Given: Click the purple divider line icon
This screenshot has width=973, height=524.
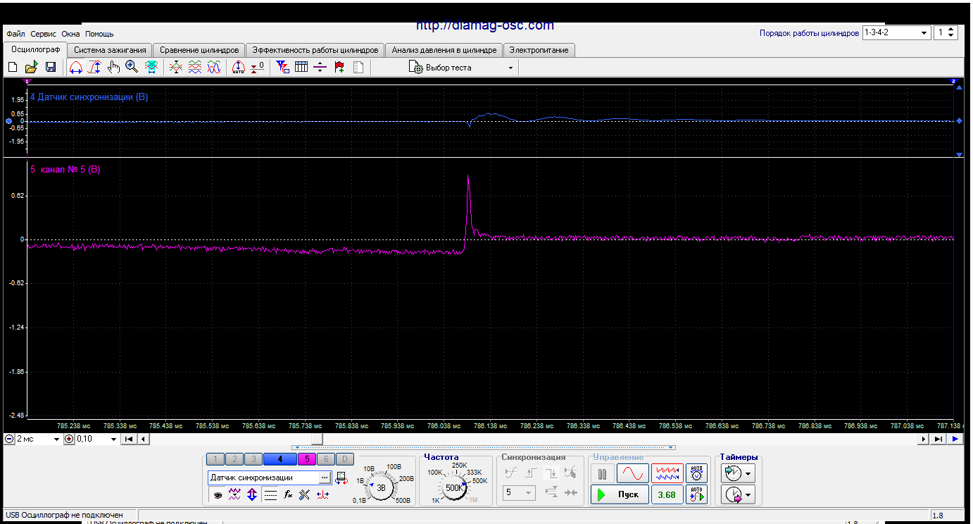Looking at the screenshot, I should tap(320, 68).
